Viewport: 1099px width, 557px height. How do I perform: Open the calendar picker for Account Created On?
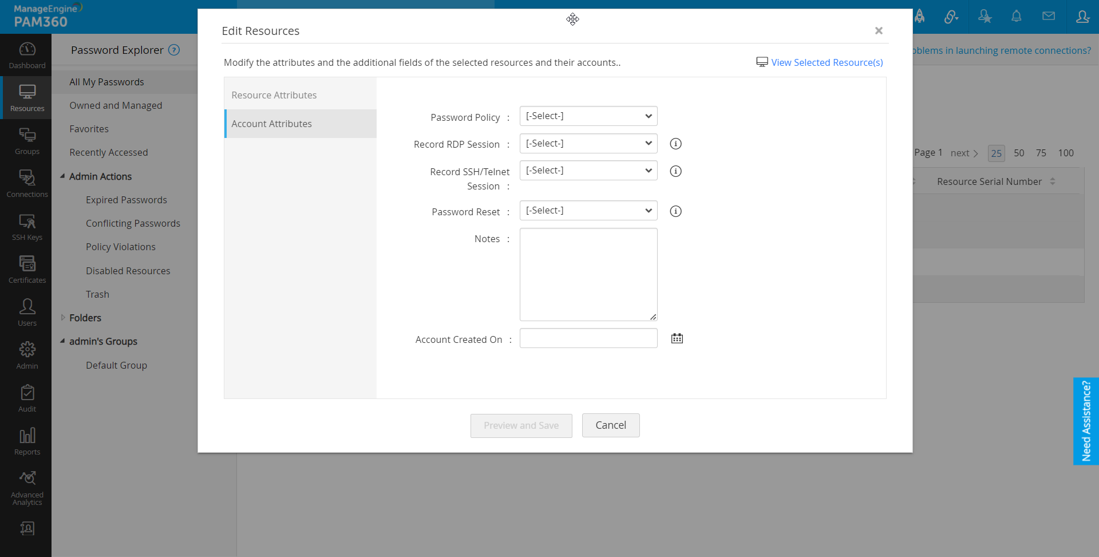pyautogui.click(x=677, y=338)
